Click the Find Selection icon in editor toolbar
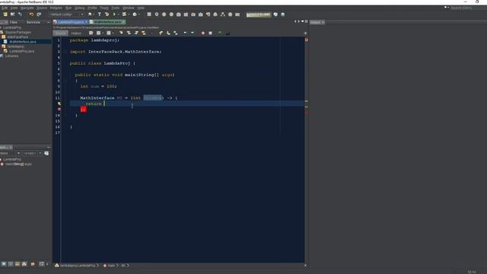 point(121,33)
